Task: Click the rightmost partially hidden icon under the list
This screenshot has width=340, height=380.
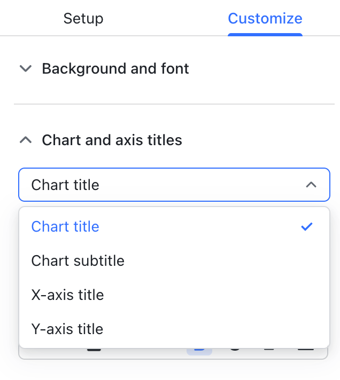Action: pos(305,351)
